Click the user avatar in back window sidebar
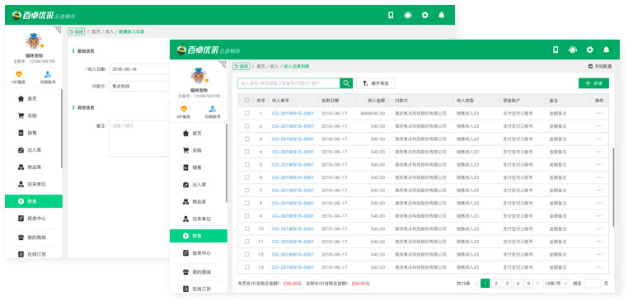 pyautogui.click(x=33, y=41)
